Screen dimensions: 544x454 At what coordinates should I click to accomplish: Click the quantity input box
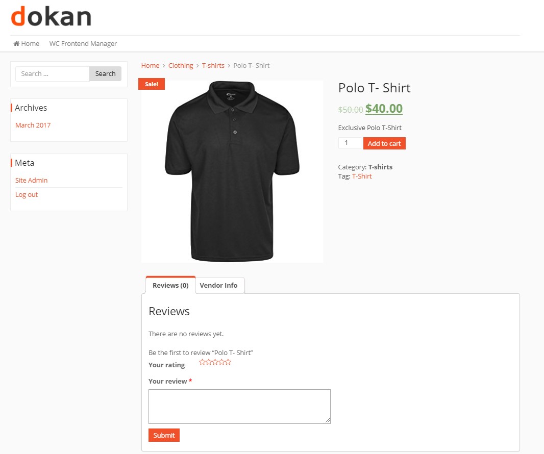pos(351,143)
